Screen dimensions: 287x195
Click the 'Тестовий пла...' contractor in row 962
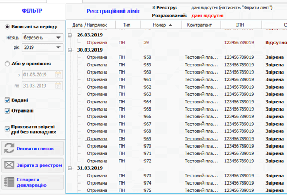click(x=201, y=87)
